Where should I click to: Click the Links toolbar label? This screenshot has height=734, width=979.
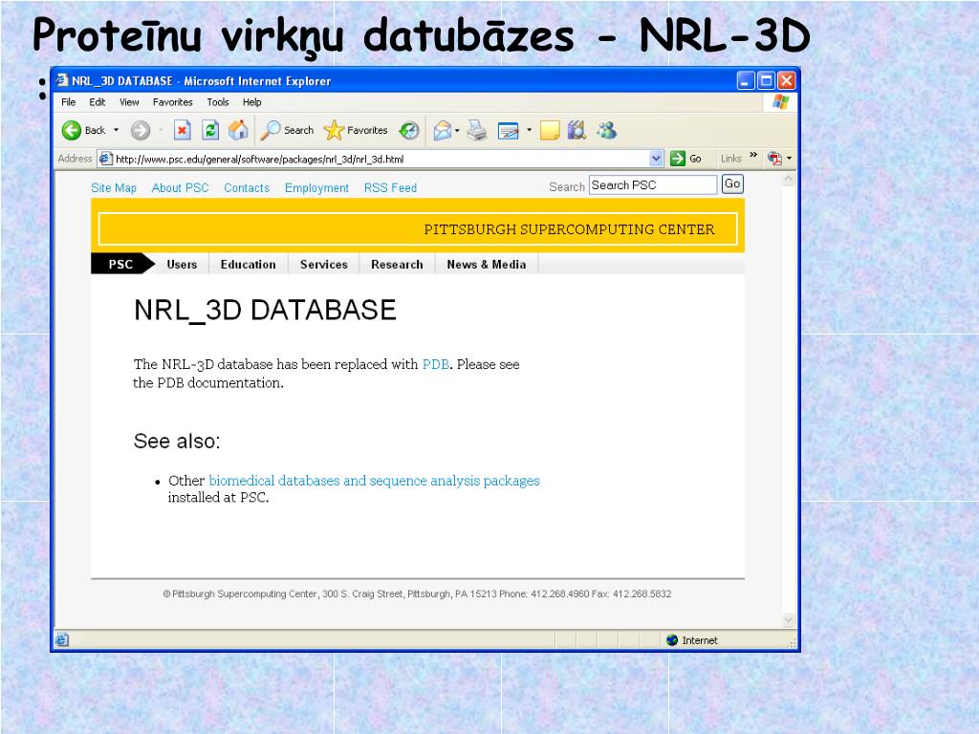click(730, 159)
